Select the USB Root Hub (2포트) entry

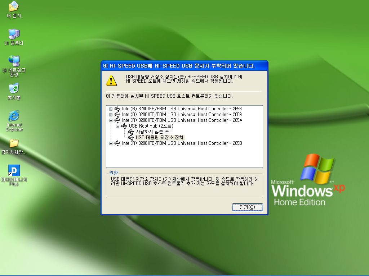[x=151, y=126]
